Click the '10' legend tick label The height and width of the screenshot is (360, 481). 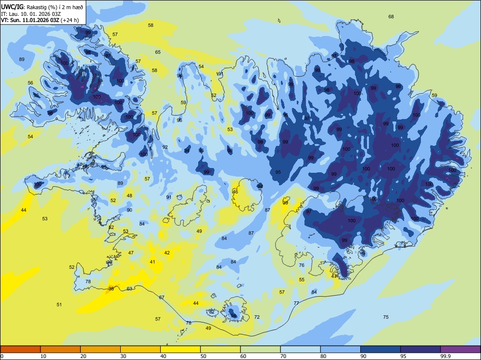43,356
